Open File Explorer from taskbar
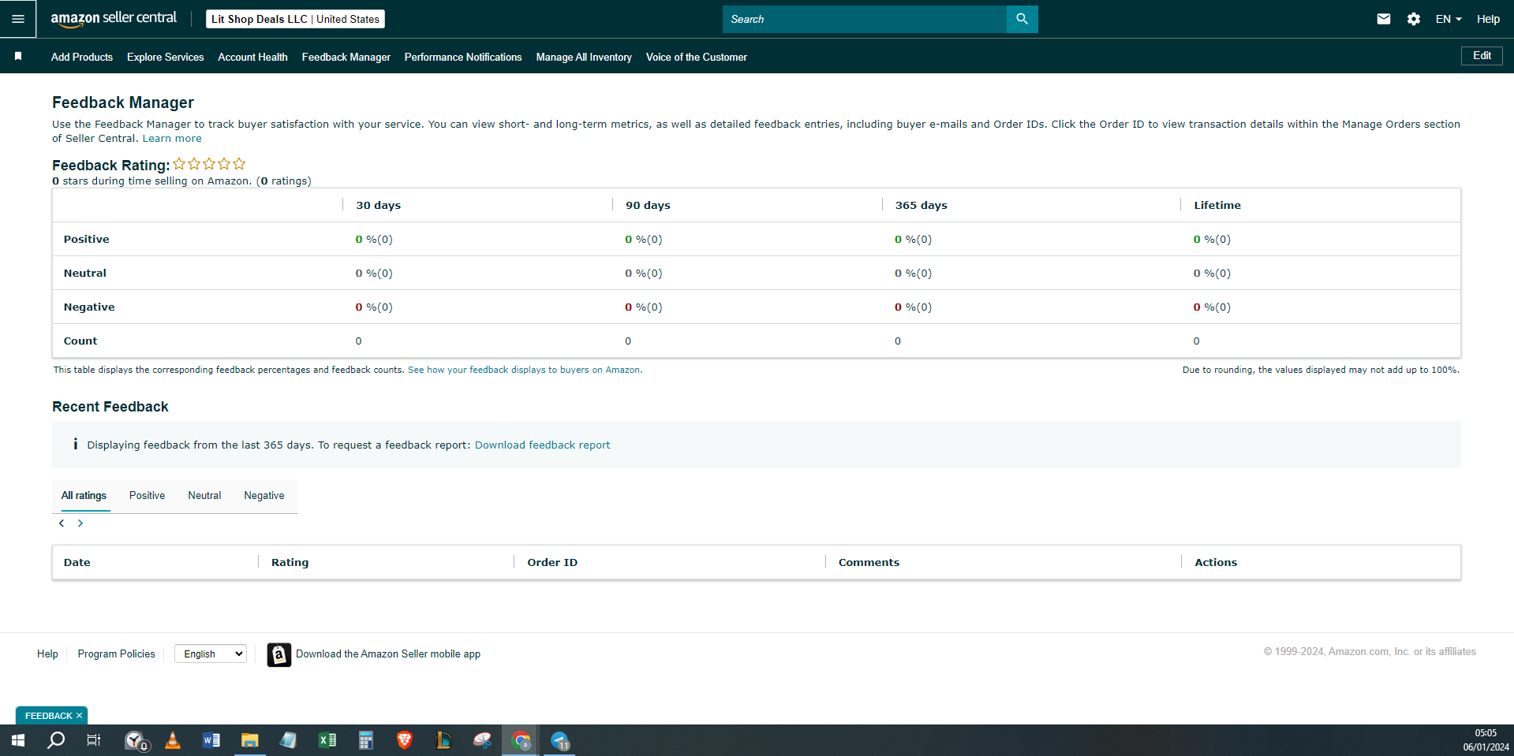Image resolution: width=1514 pixels, height=756 pixels. pyautogui.click(x=249, y=740)
